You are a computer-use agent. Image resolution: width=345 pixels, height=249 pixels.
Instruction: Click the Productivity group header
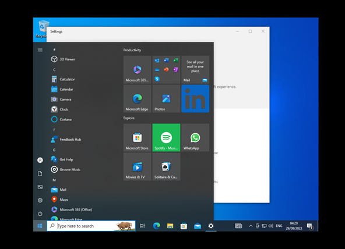pos(132,50)
